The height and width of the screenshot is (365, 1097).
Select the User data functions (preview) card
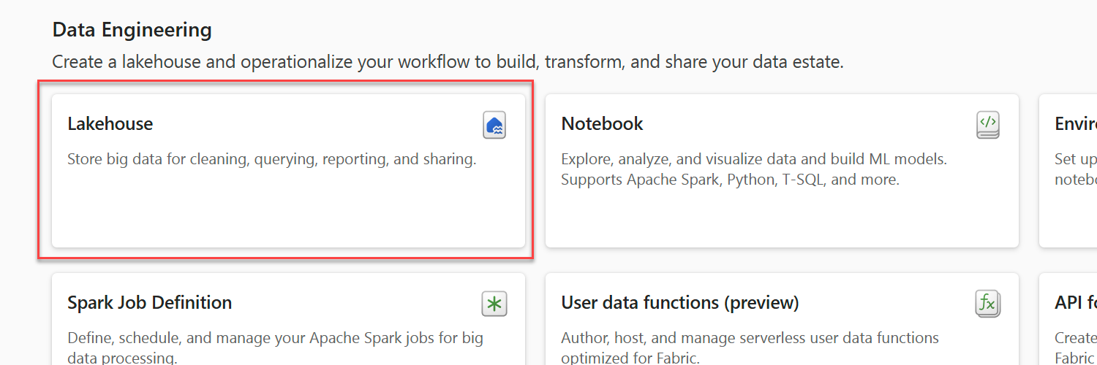point(782,319)
